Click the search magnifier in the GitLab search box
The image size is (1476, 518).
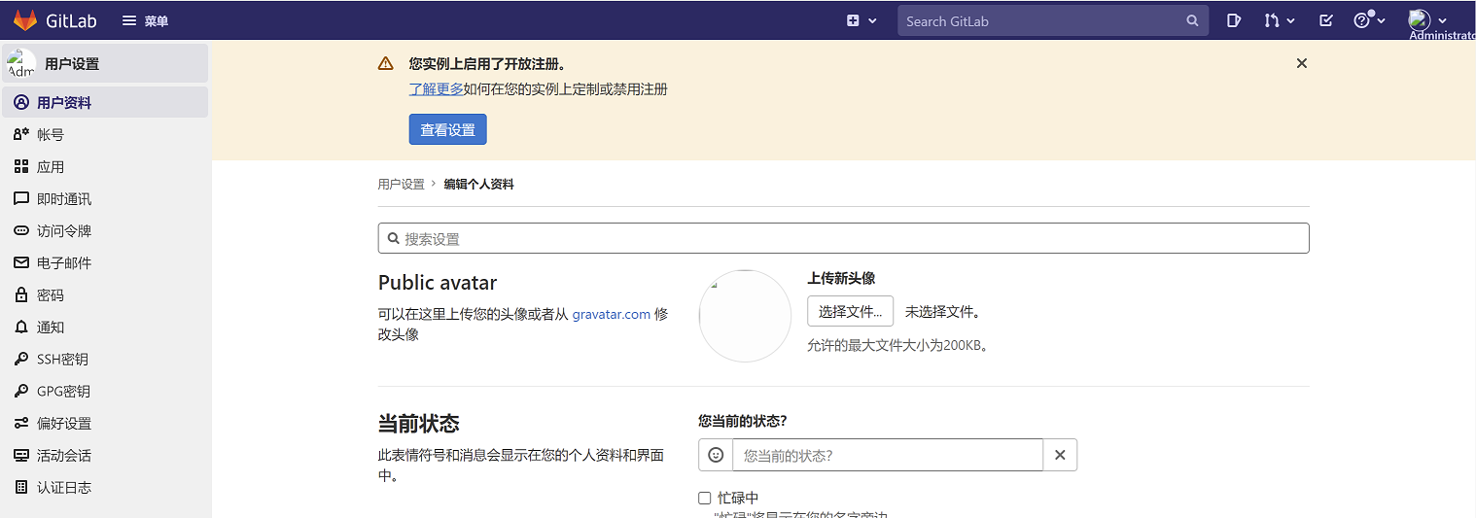[x=1192, y=20]
